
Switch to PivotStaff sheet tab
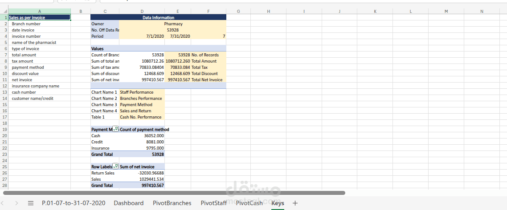[214, 203]
